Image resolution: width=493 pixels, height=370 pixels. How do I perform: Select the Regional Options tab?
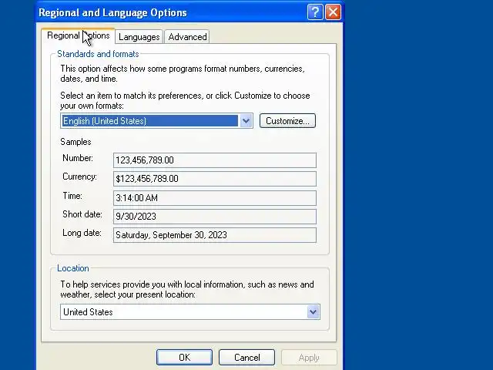click(78, 35)
